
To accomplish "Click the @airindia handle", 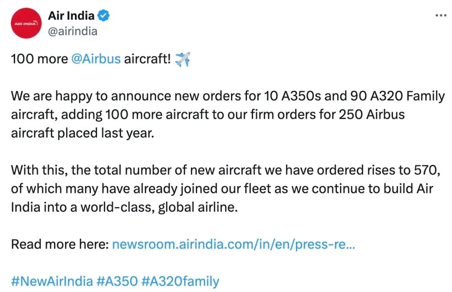I will point(72,31).
